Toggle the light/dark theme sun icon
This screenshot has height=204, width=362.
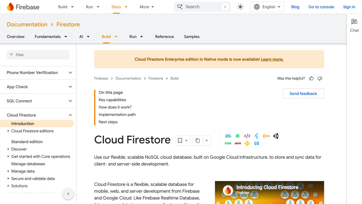tap(240, 7)
